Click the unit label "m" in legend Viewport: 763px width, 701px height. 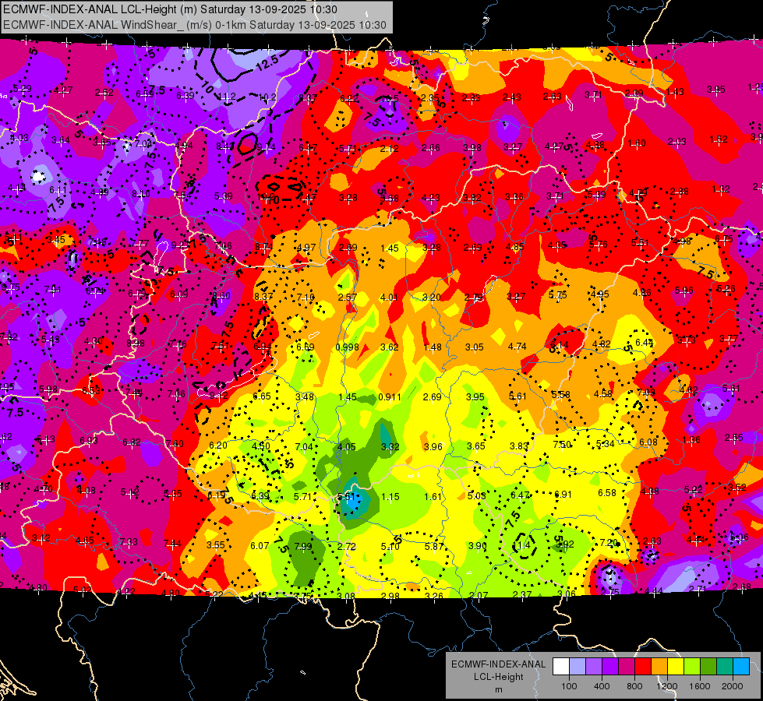click(498, 689)
